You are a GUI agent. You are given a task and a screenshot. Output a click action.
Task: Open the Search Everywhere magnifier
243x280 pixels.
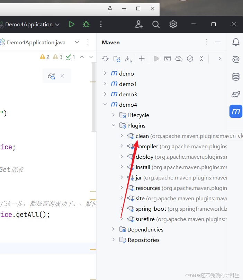coord(156,24)
